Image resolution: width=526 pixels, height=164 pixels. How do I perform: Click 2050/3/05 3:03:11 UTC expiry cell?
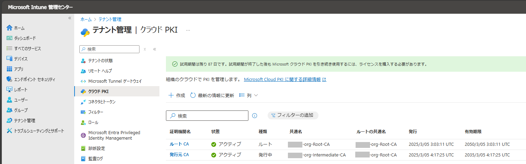(x=487, y=144)
